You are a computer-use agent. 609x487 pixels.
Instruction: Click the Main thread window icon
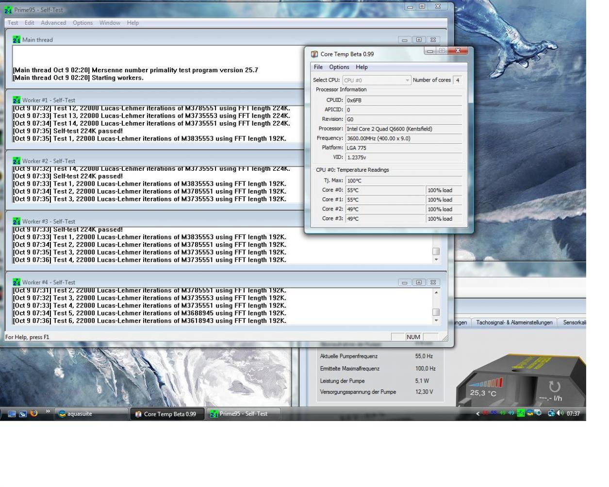(x=16, y=40)
